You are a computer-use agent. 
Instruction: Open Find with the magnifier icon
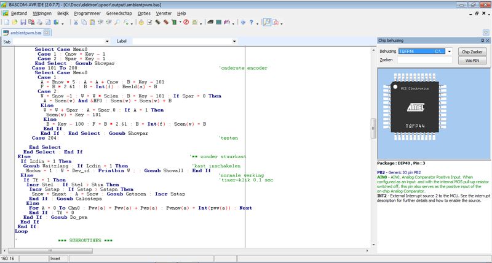point(117,22)
